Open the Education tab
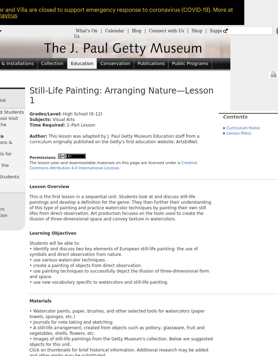Image resolution: width=278 pixels, height=356 pixels. [82, 63]
